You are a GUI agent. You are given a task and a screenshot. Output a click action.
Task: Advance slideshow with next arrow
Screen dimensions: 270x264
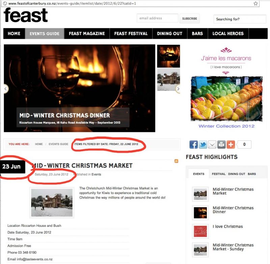click(x=178, y=89)
